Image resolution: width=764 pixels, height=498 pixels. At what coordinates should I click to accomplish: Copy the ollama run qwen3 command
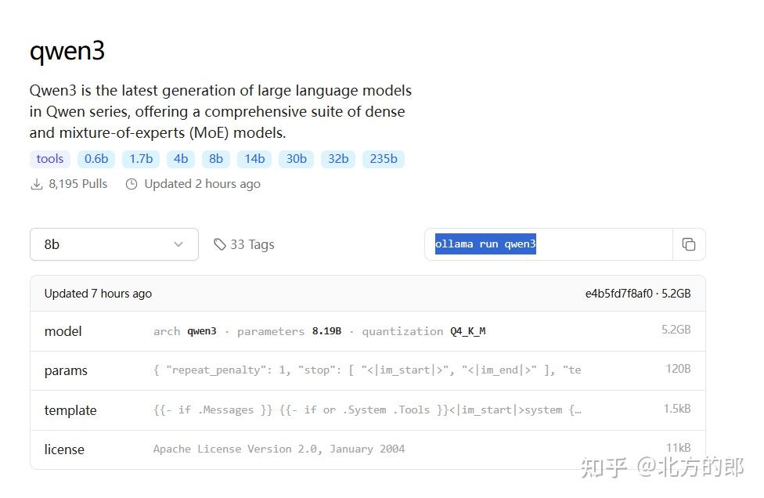coord(689,244)
